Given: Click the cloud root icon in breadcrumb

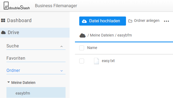Looking at the screenshot, I should (82, 35).
